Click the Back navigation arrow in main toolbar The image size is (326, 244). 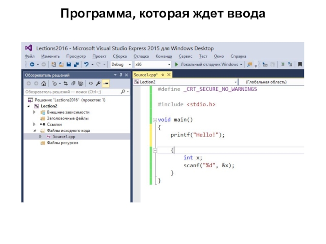pos(32,64)
